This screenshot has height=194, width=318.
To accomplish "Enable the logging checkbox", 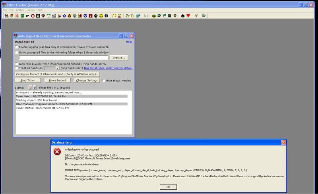I will pos(17,47).
